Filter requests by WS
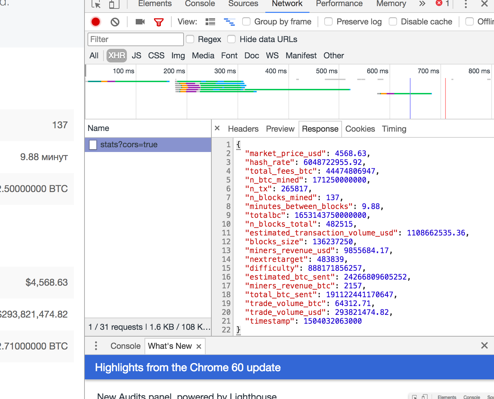Viewport: 494px width, 399px height. point(272,56)
